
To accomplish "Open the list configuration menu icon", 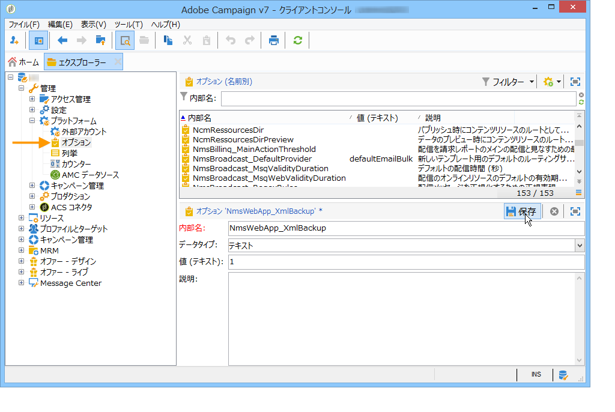I will (578, 193).
